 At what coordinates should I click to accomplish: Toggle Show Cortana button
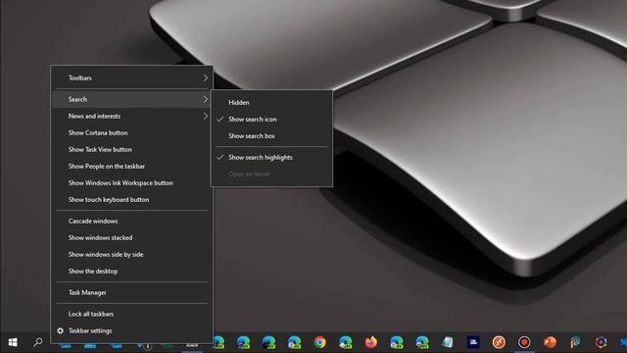pyautogui.click(x=132, y=133)
